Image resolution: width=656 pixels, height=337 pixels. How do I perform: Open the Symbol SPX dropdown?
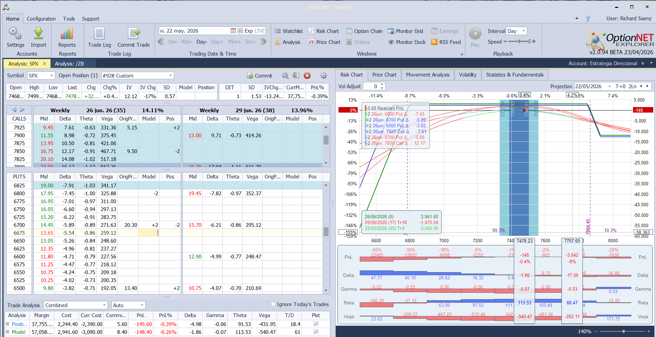click(x=52, y=75)
